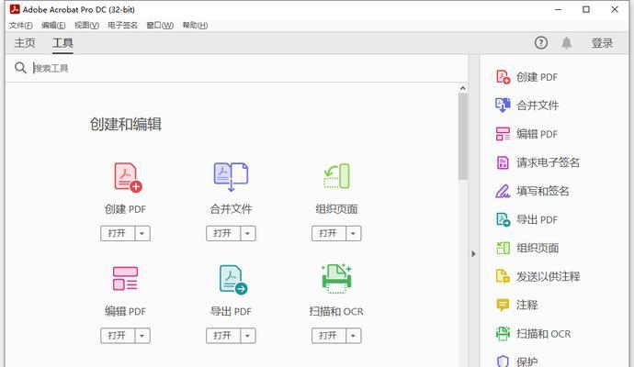The image size is (634, 367).
Task: Click the large 编辑 PDF tool icon
Action: [x=125, y=278]
